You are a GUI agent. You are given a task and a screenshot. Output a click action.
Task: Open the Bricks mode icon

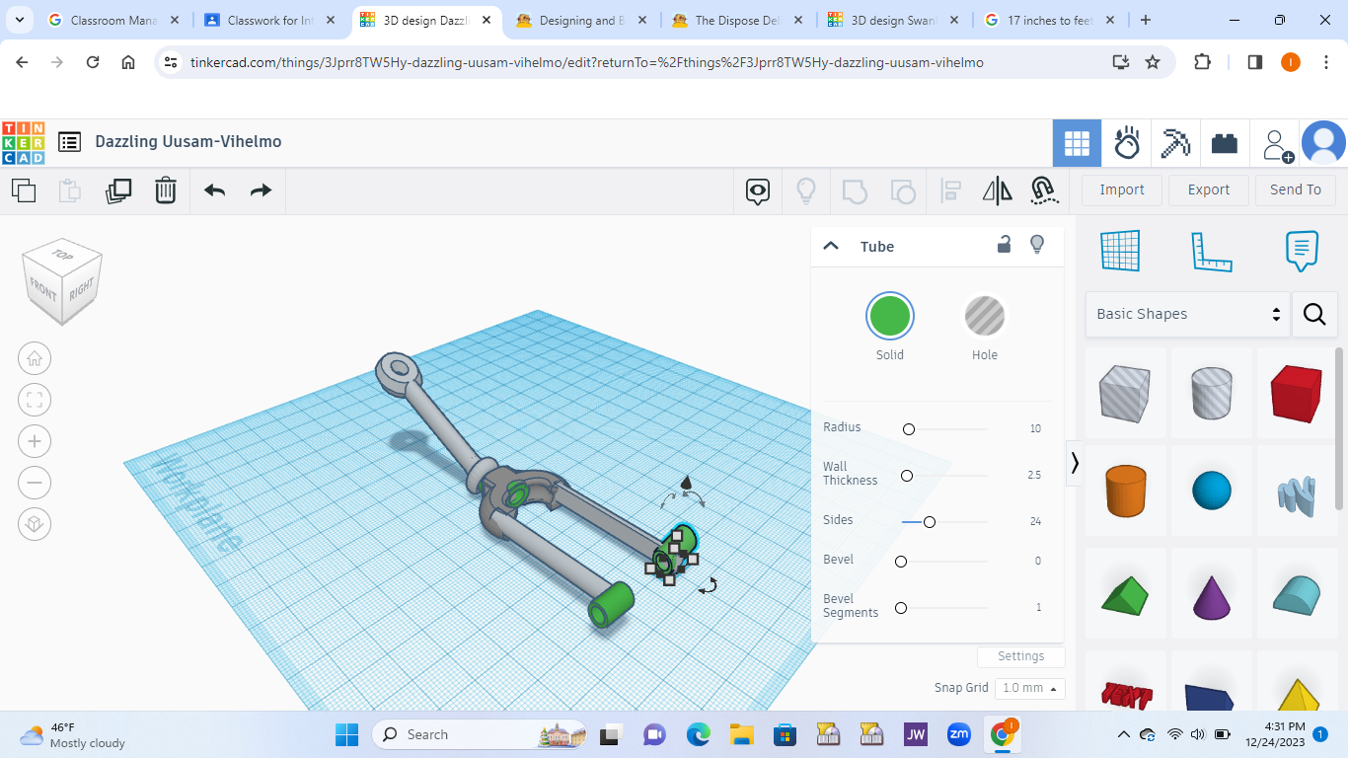pyautogui.click(x=1225, y=144)
